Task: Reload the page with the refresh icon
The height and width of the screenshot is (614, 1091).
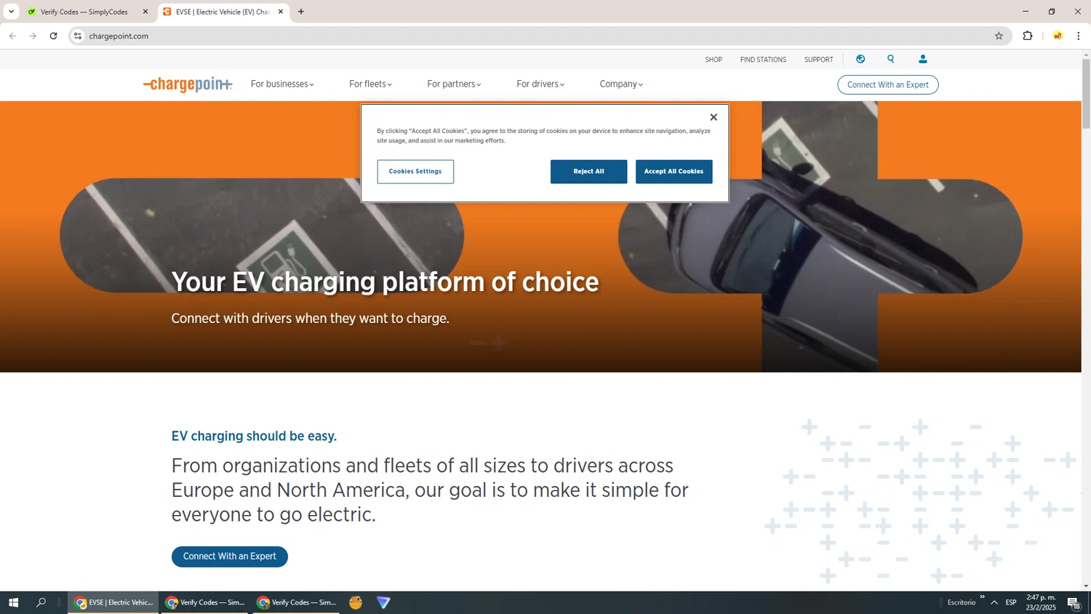Action: 53,36
